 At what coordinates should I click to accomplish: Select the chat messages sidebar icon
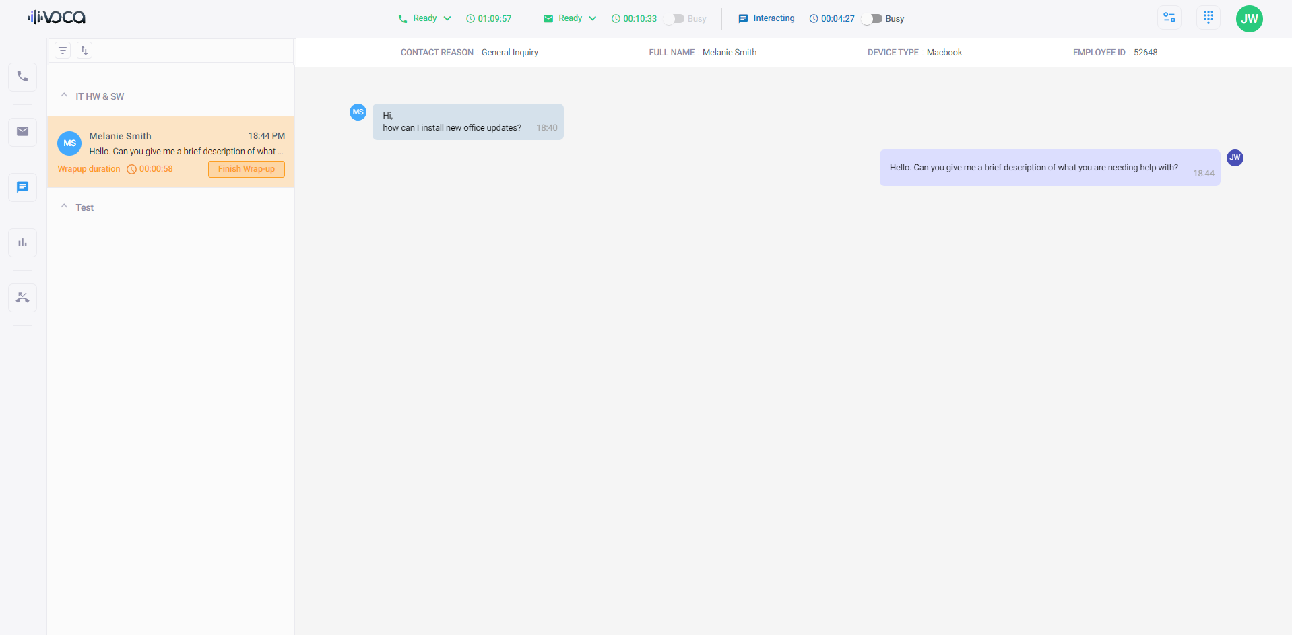click(x=22, y=187)
